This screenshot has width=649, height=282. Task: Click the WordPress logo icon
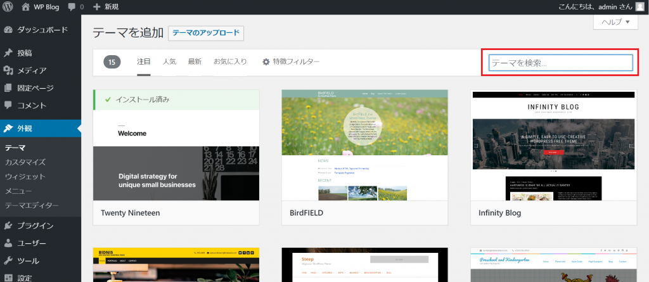[x=8, y=6]
